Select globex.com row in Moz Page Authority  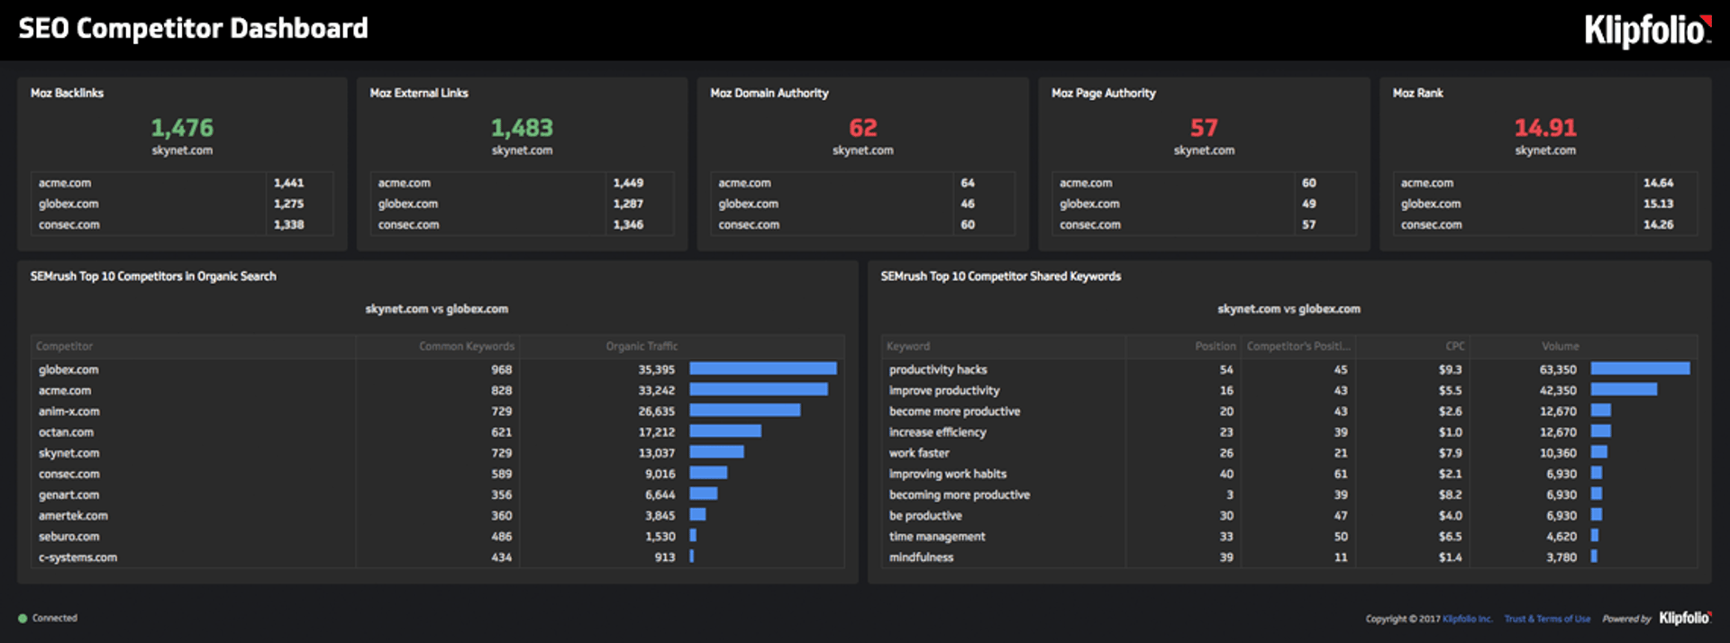tap(1204, 204)
